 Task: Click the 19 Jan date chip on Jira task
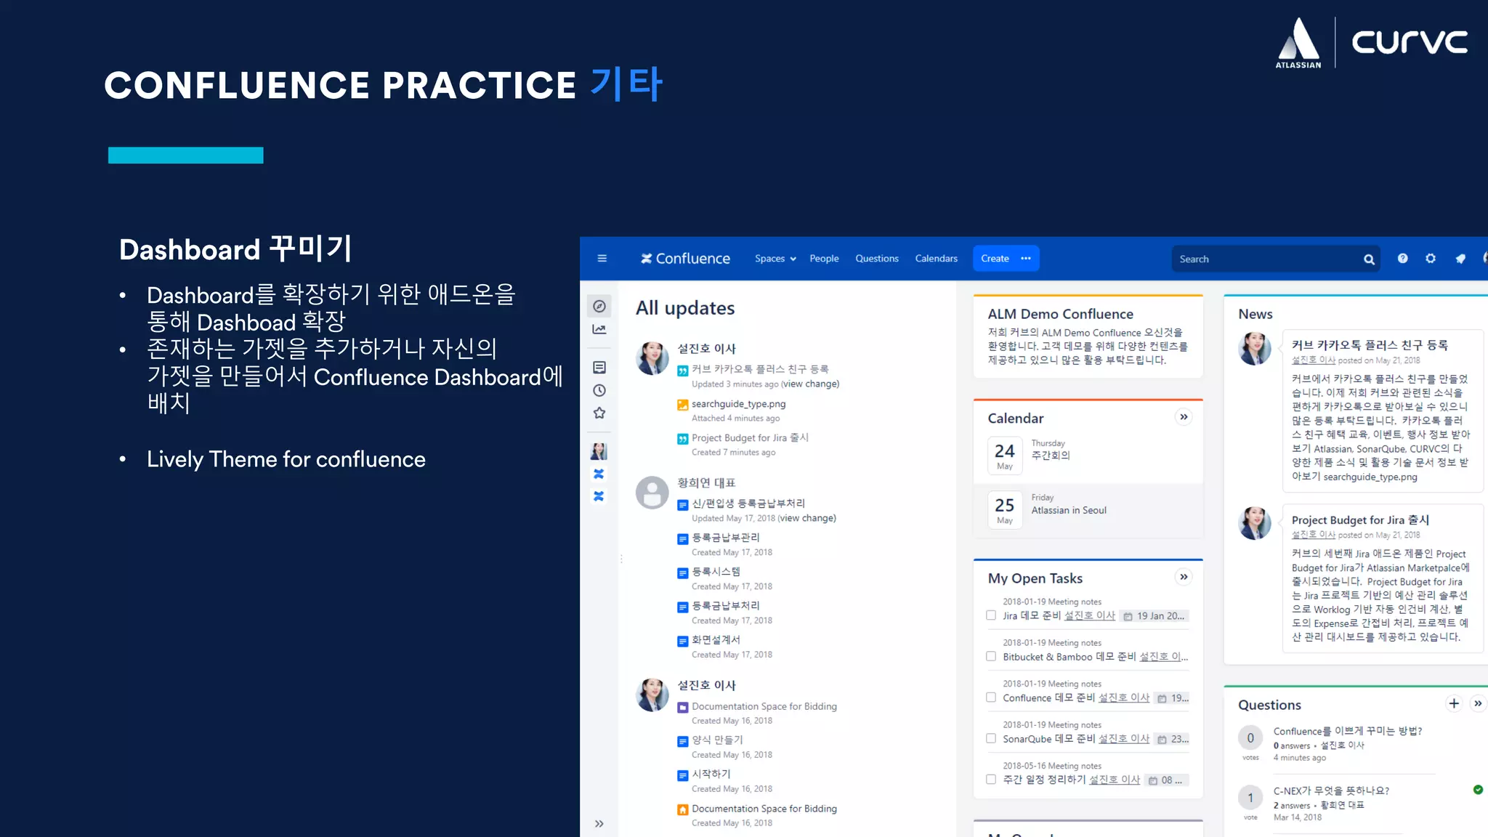[x=1154, y=616]
